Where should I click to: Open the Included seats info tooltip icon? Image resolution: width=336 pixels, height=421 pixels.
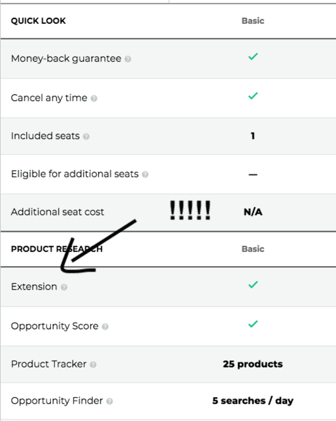coord(86,136)
